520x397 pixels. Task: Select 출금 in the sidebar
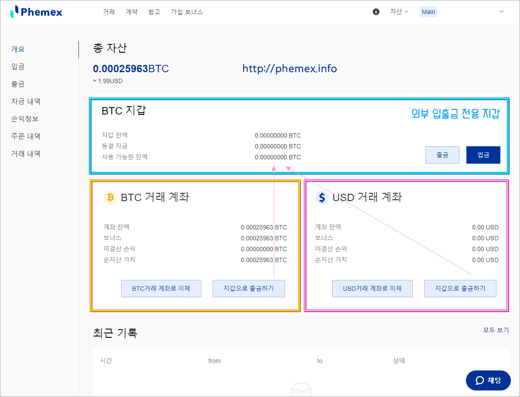[x=18, y=84]
